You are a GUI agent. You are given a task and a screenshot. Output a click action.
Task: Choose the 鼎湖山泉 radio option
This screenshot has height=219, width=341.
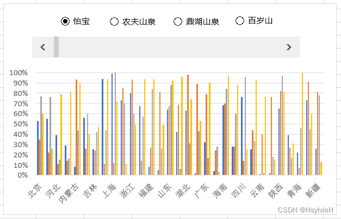coord(178,22)
